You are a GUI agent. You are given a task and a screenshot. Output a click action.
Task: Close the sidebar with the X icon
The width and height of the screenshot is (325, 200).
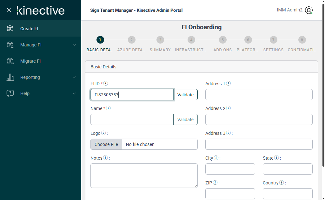[x=9, y=10]
